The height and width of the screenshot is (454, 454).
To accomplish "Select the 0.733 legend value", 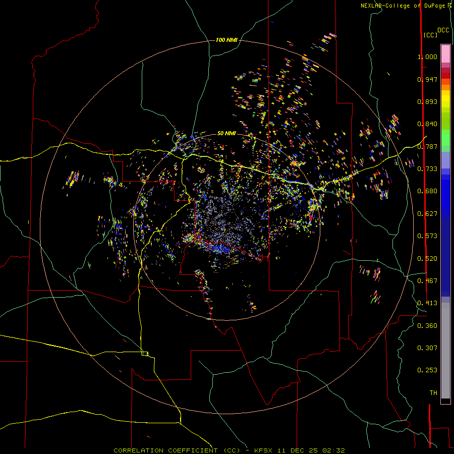I will coord(427,169).
